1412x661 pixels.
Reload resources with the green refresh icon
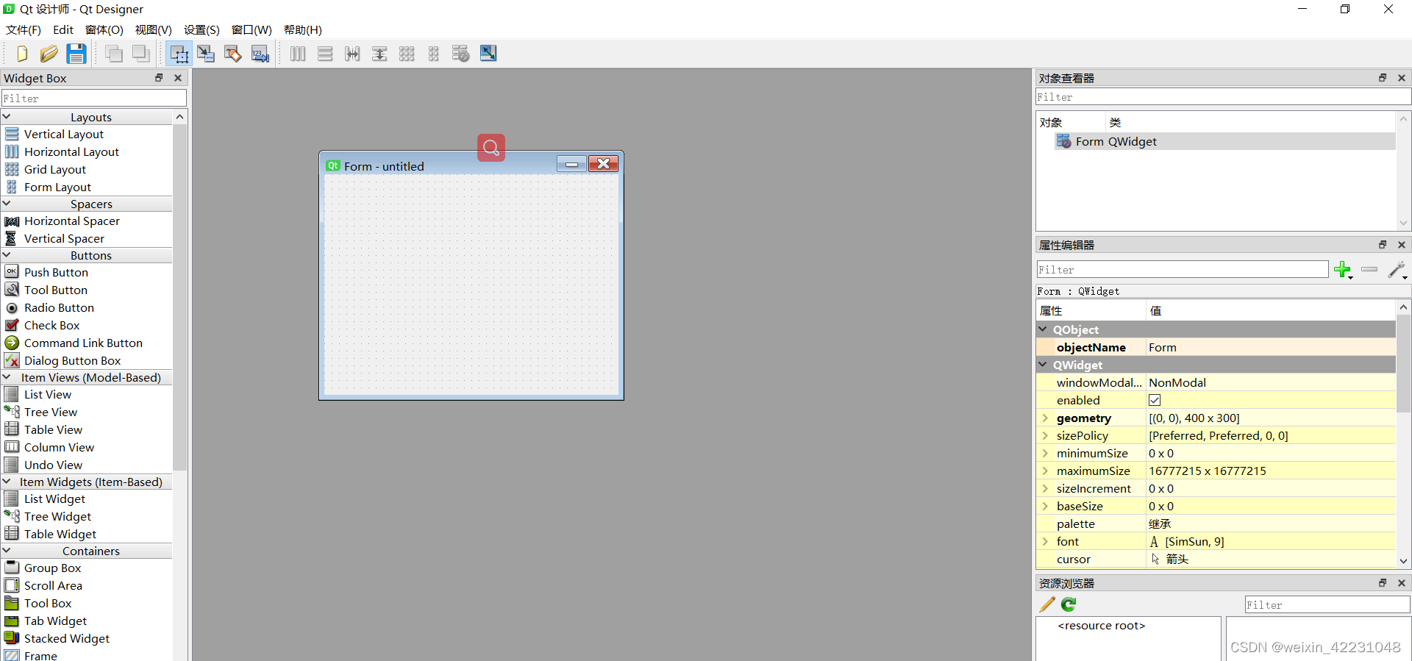pos(1069,604)
